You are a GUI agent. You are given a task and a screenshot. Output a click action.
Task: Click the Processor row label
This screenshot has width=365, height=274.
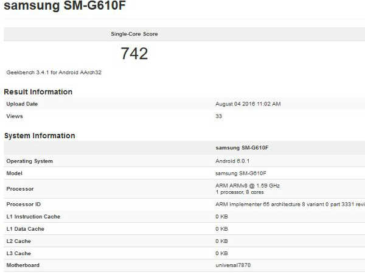20,189
